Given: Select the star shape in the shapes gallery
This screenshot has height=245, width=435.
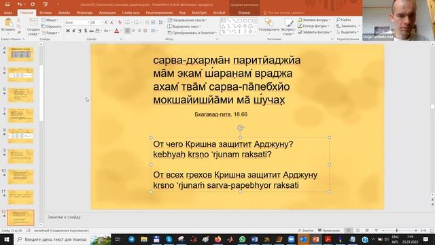Looking at the screenshot, I should (x=251, y=32).
